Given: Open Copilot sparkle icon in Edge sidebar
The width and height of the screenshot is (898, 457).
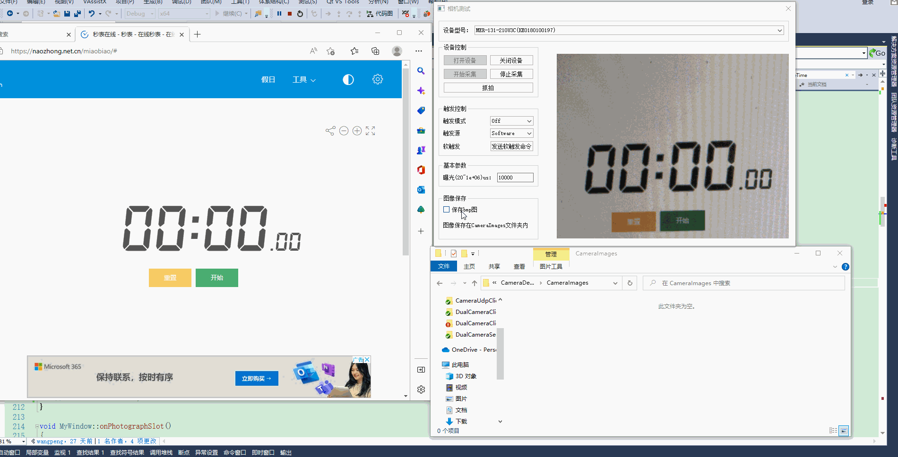Looking at the screenshot, I should coord(421,91).
